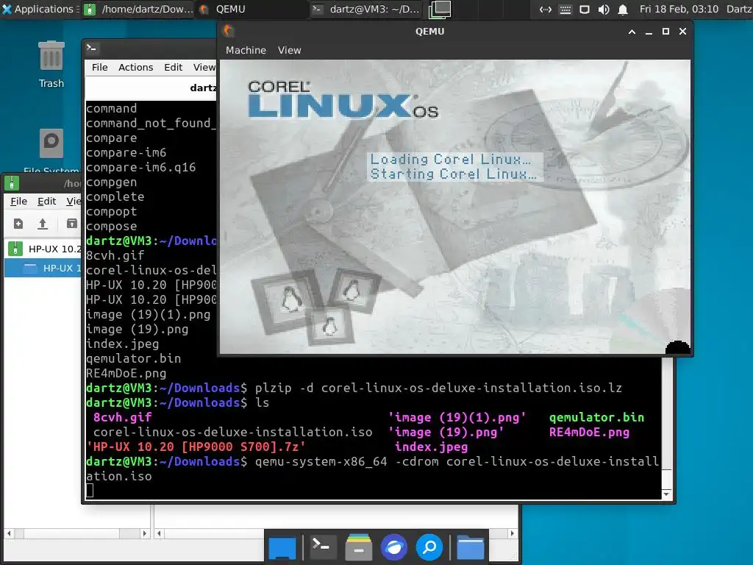The image size is (753, 565).
Task: Click 'HP-UX 10.20 [HP9000 S700].7z' in ls output
Action: click(x=196, y=447)
